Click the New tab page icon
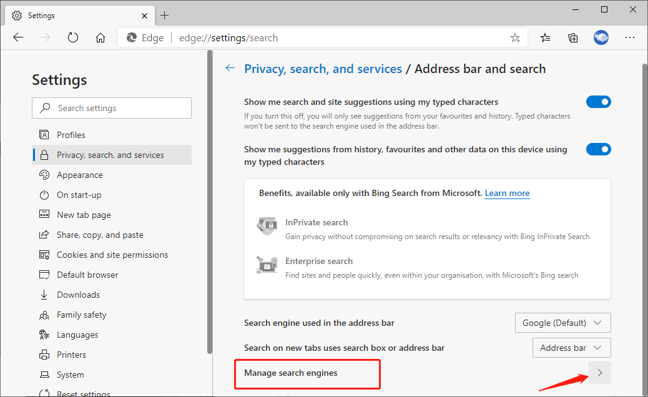This screenshot has width=648, height=397. [x=44, y=214]
